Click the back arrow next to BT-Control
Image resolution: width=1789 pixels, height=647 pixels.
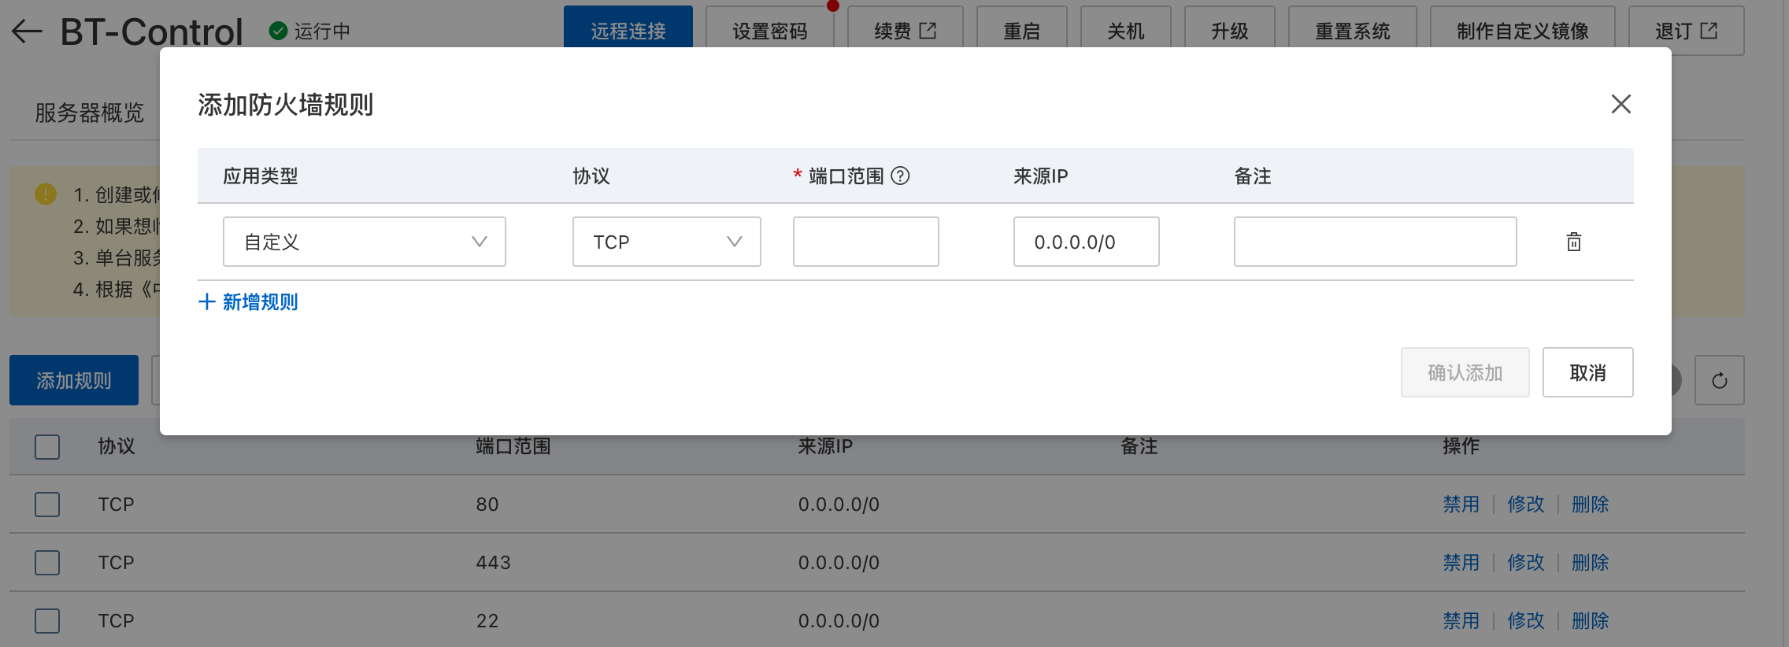[28, 31]
